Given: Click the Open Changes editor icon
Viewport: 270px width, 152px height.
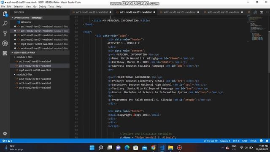Looking at the screenshot, I should tap(255, 12).
